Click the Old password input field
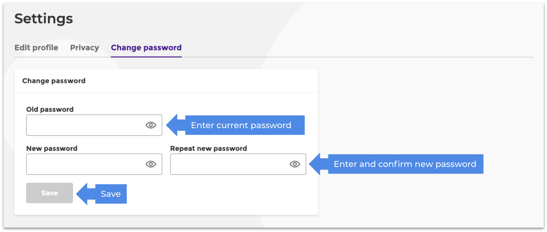Viewport: 547px width, 232px height. pyautogui.click(x=82, y=125)
